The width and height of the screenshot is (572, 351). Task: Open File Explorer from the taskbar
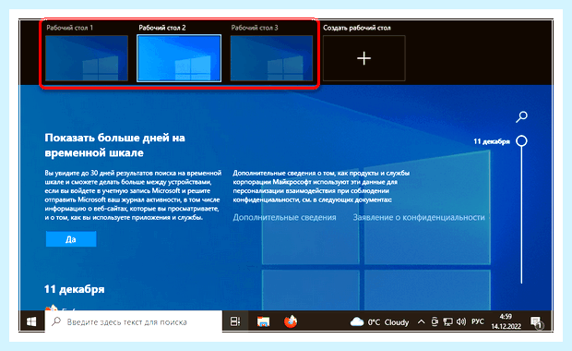point(263,321)
